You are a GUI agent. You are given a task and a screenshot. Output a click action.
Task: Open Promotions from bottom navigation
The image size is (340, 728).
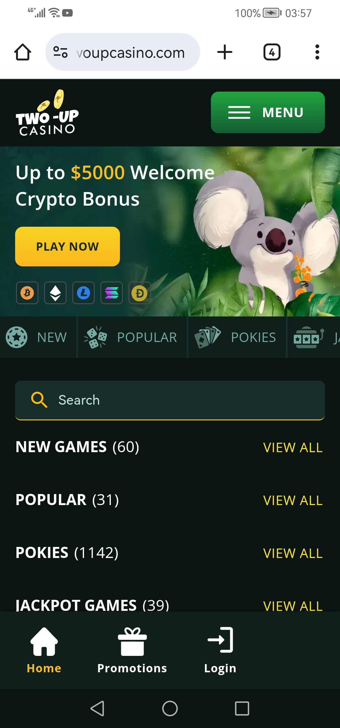[x=132, y=651]
